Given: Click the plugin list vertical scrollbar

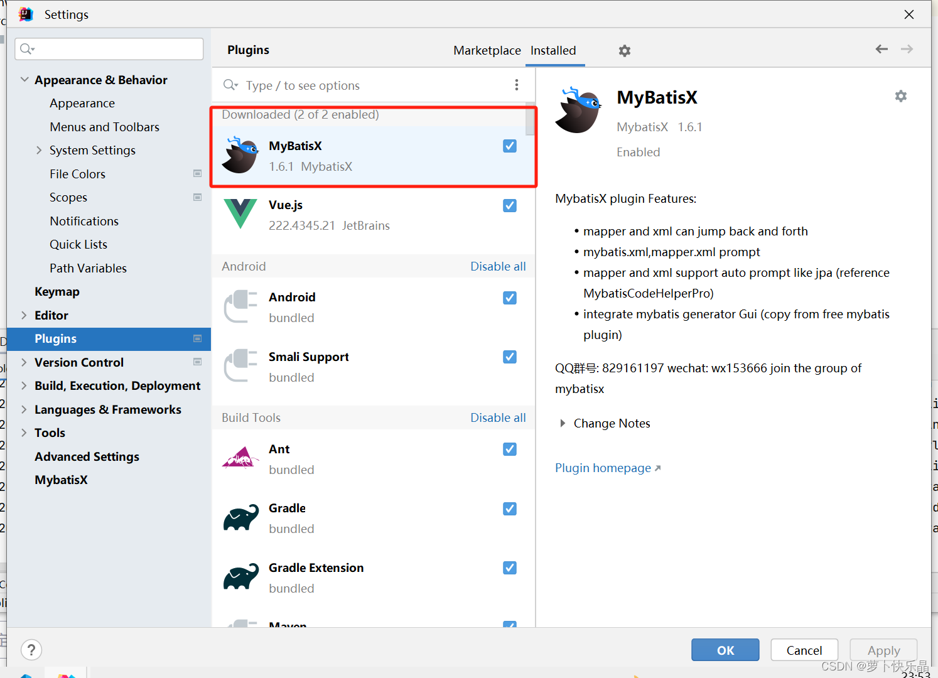Looking at the screenshot, I should tap(531, 119).
